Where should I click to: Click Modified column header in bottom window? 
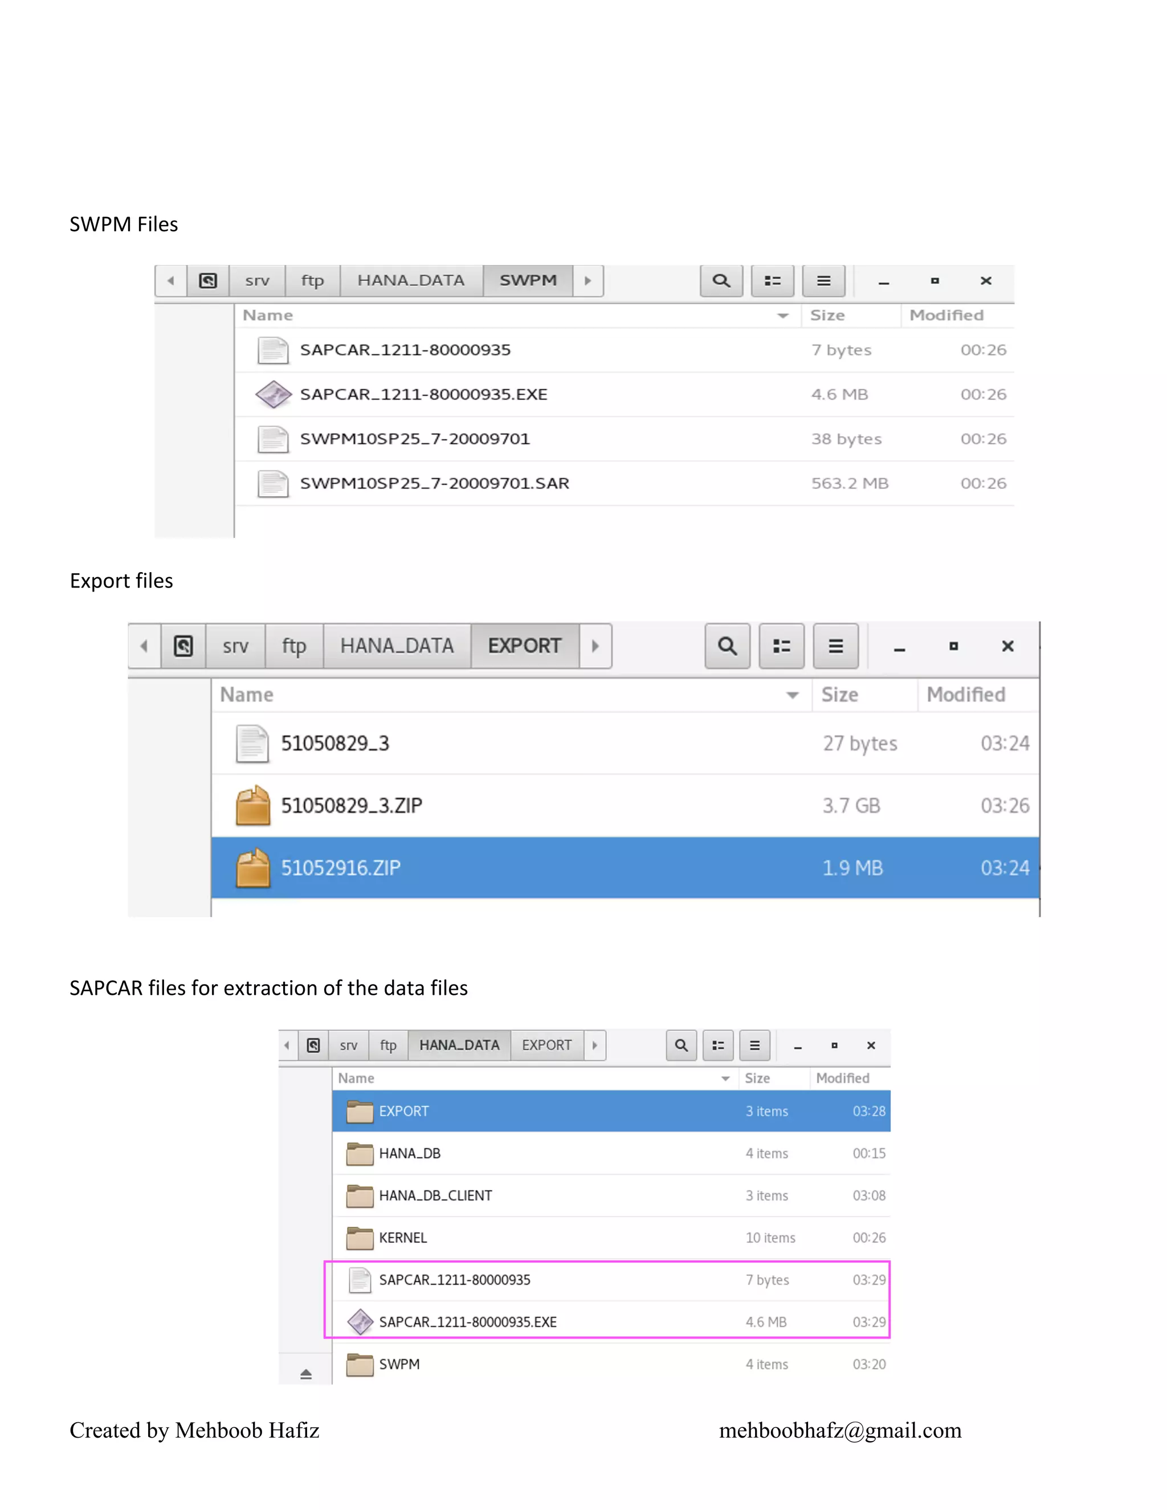(842, 1078)
